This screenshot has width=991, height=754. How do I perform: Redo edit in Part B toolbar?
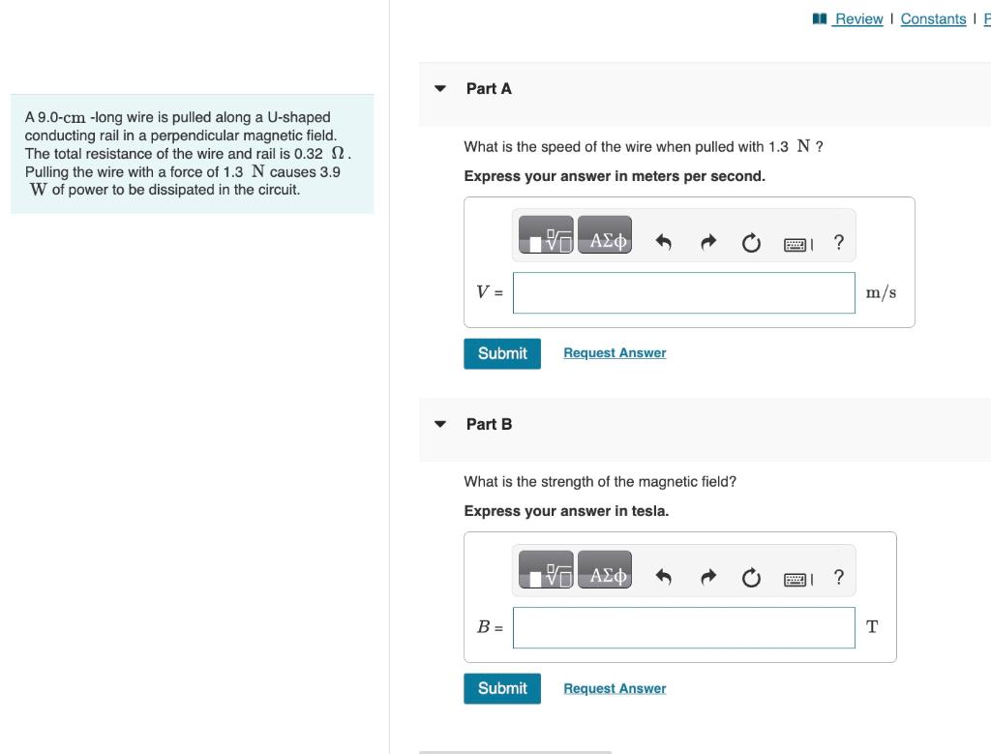click(x=707, y=577)
